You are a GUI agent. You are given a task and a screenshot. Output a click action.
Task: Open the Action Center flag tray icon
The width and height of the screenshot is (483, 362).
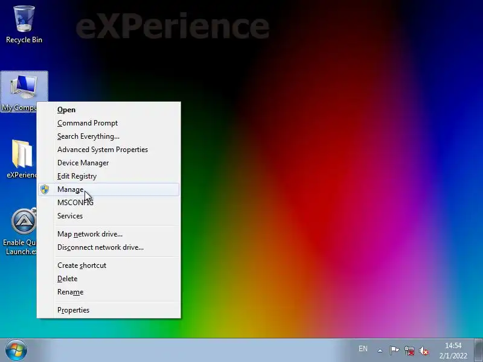pos(394,351)
